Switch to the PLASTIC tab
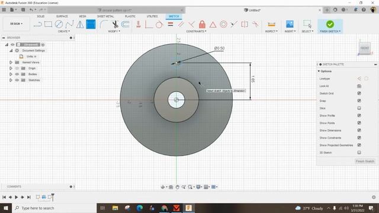The width and height of the screenshot is (379, 213). point(130,17)
